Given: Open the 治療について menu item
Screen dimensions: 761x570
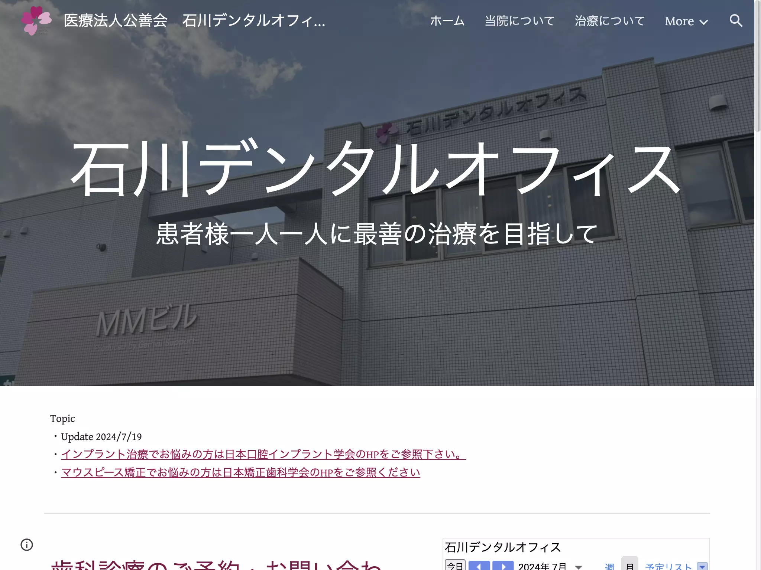Looking at the screenshot, I should pos(609,21).
